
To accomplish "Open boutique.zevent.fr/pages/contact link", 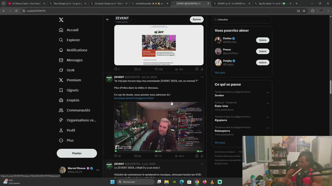I will 134,98.
